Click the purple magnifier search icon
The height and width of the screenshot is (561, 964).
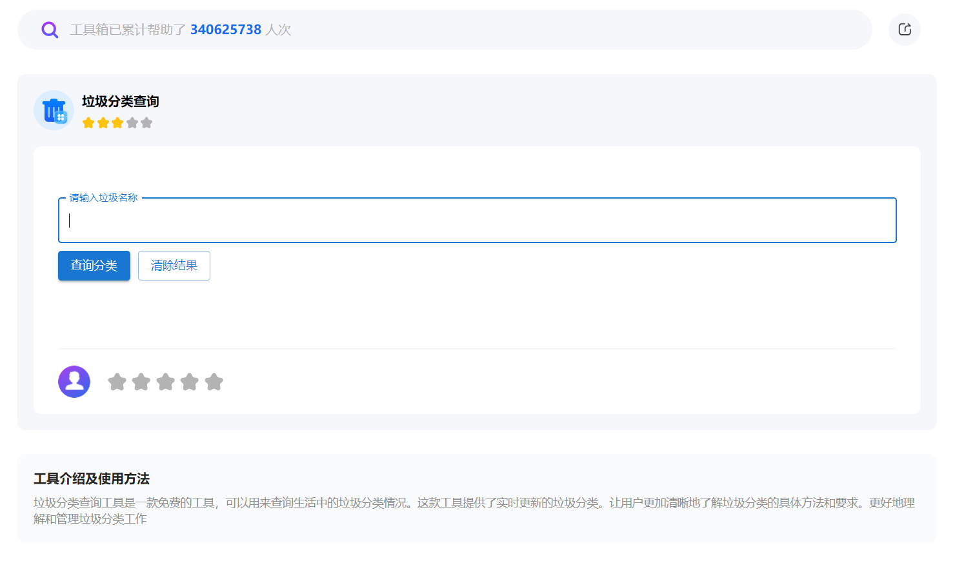tap(50, 30)
